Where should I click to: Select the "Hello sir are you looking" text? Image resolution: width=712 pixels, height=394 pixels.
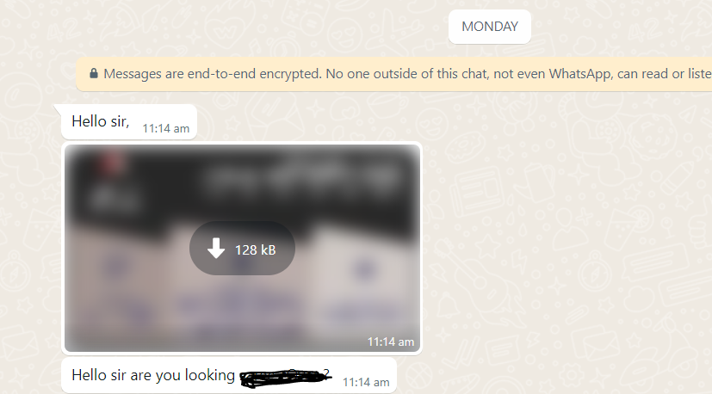pos(153,375)
